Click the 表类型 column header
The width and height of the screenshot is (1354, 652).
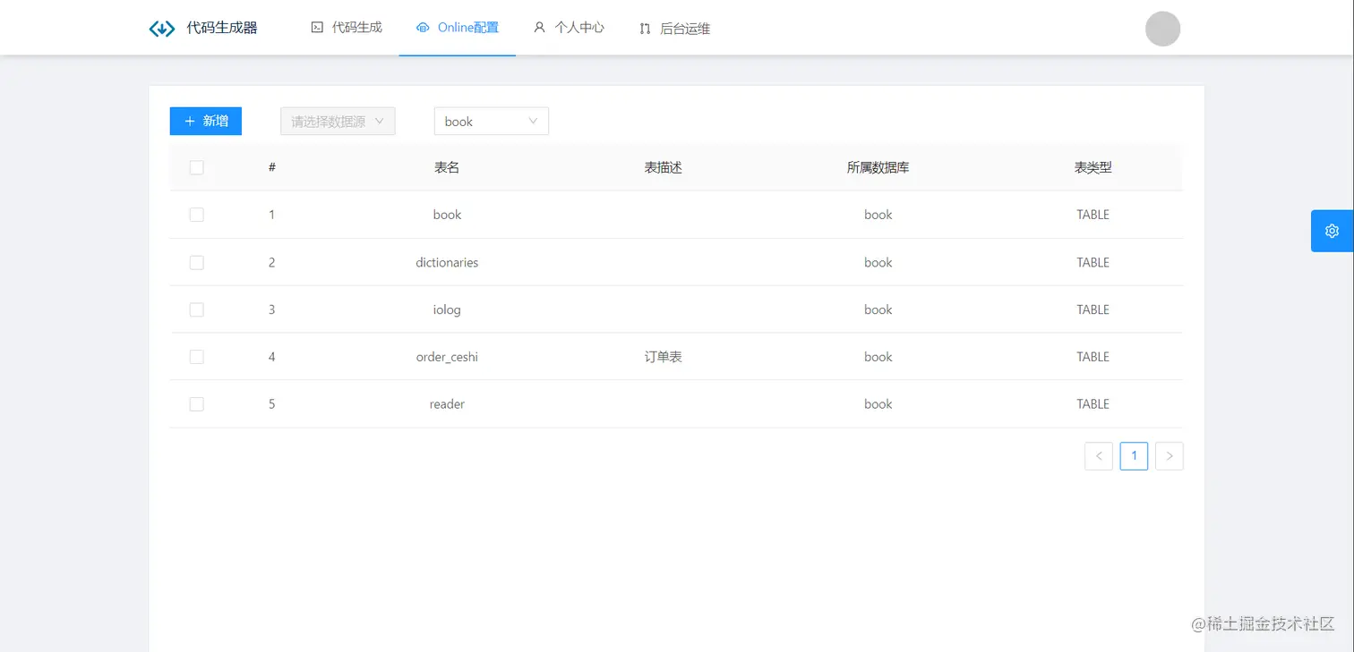pyautogui.click(x=1093, y=167)
